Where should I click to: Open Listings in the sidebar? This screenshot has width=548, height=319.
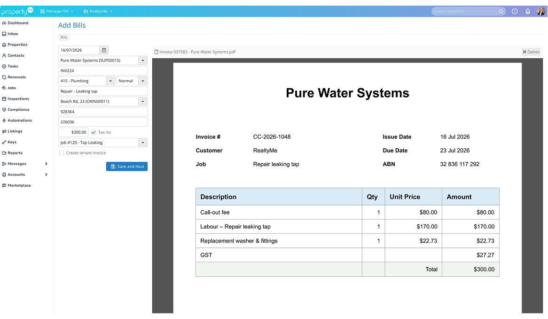(12, 131)
